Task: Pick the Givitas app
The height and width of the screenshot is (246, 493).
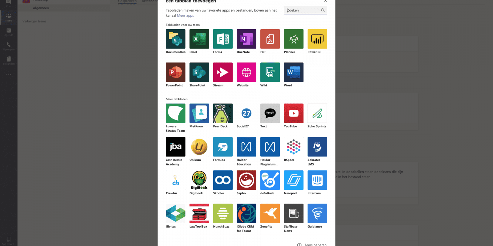Action: tap(176, 213)
